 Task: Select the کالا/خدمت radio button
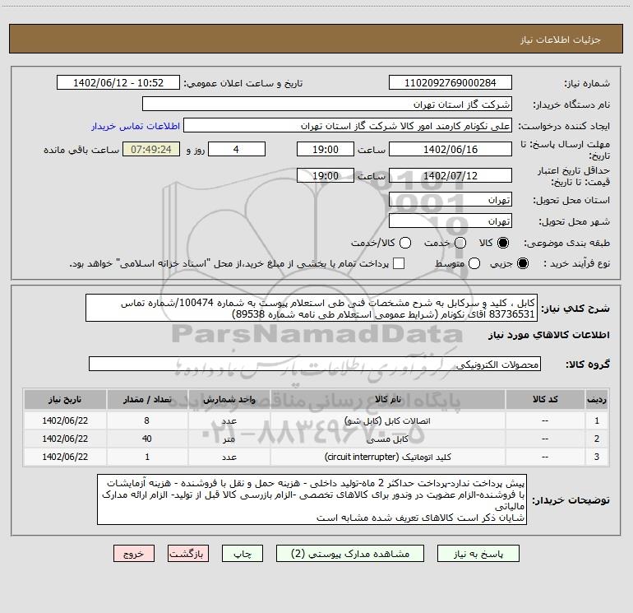[405, 243]
